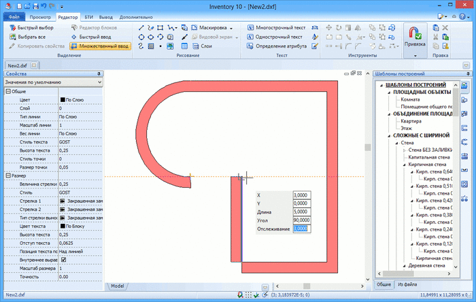Image resolution: width=476 pixels, height=302 pixels.
Task: Click the black Цвет color swatch
Action: (63, 99)
